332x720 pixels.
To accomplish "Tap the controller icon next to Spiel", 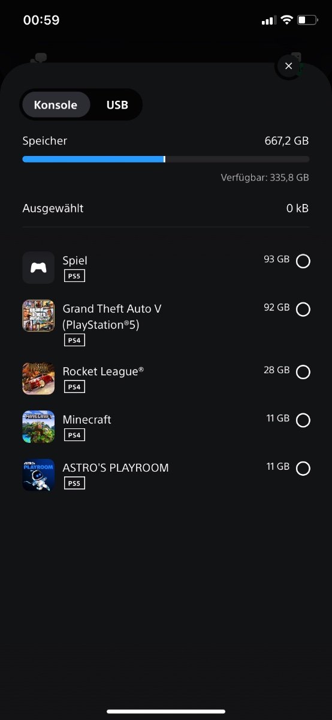I will (38, 268).
